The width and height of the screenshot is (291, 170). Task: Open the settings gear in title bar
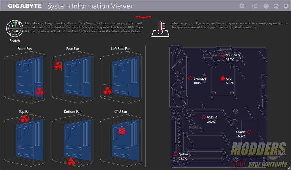(x=242, y=6)
